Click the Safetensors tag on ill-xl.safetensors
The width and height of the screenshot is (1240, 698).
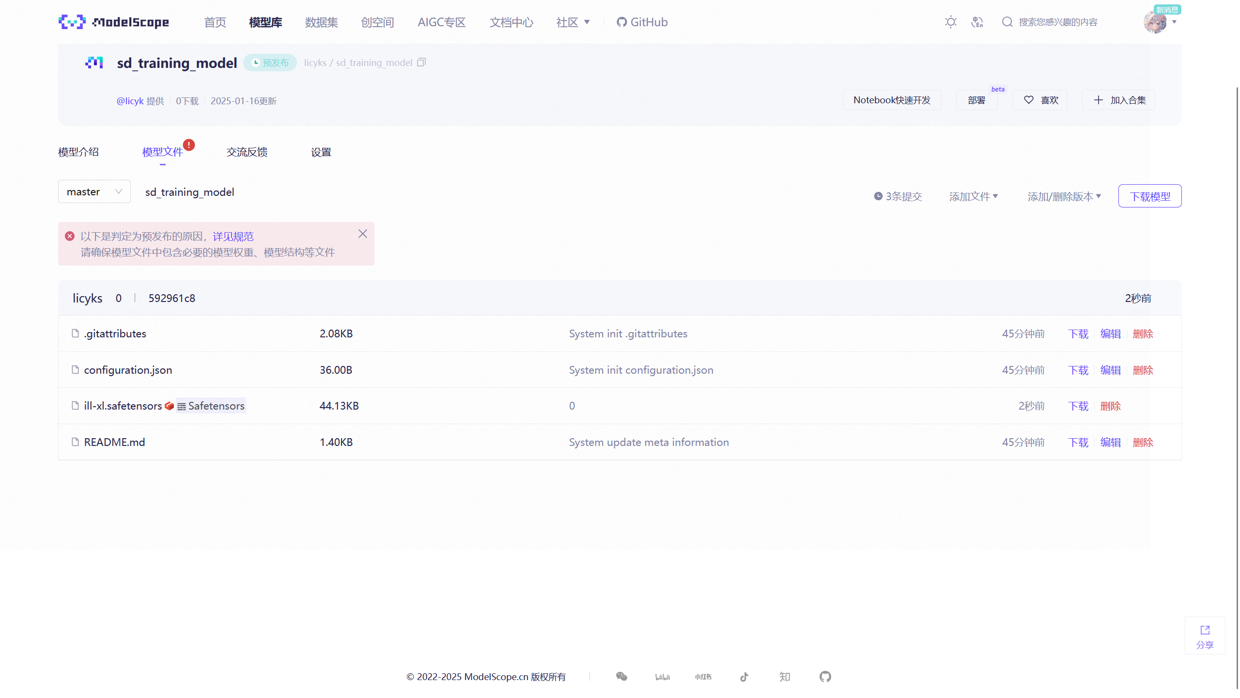[210, 406]
